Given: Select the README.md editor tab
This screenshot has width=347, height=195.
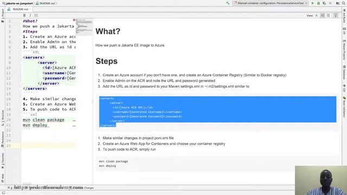Looking at the screenshot, I should click(18, 9).
